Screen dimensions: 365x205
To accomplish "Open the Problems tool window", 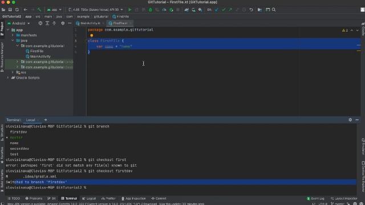I will (34, 199).
